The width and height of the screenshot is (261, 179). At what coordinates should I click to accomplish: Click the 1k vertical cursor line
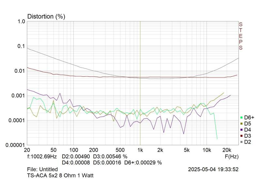tap(140, 83)
